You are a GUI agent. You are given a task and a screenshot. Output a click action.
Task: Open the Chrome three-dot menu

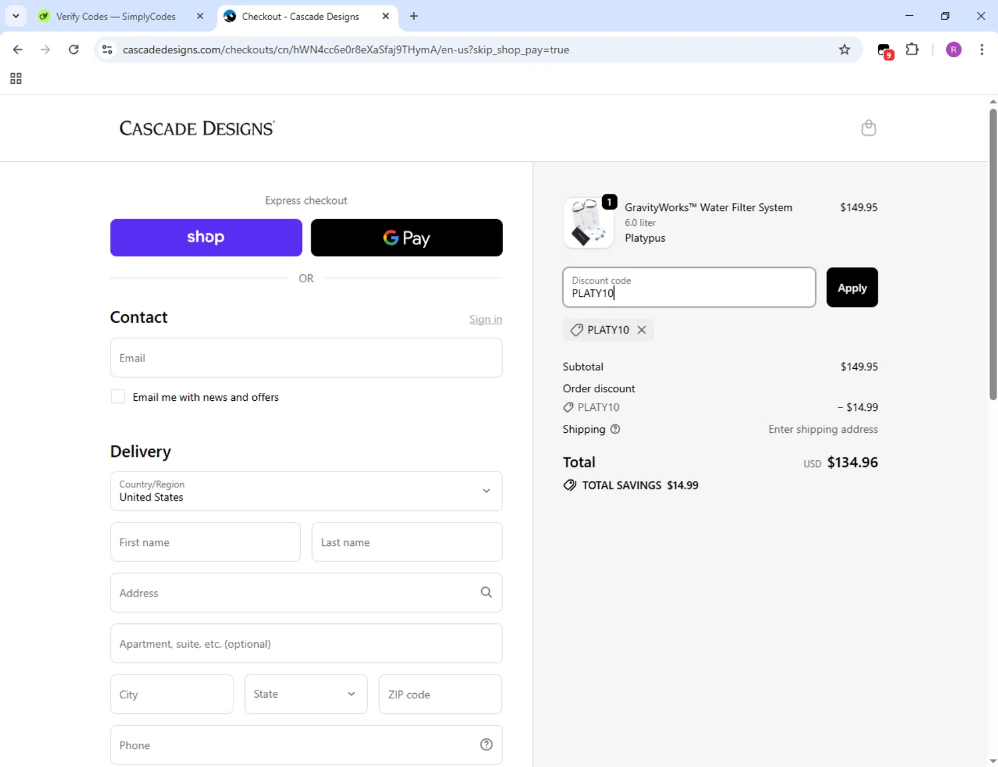click(981, 50)
